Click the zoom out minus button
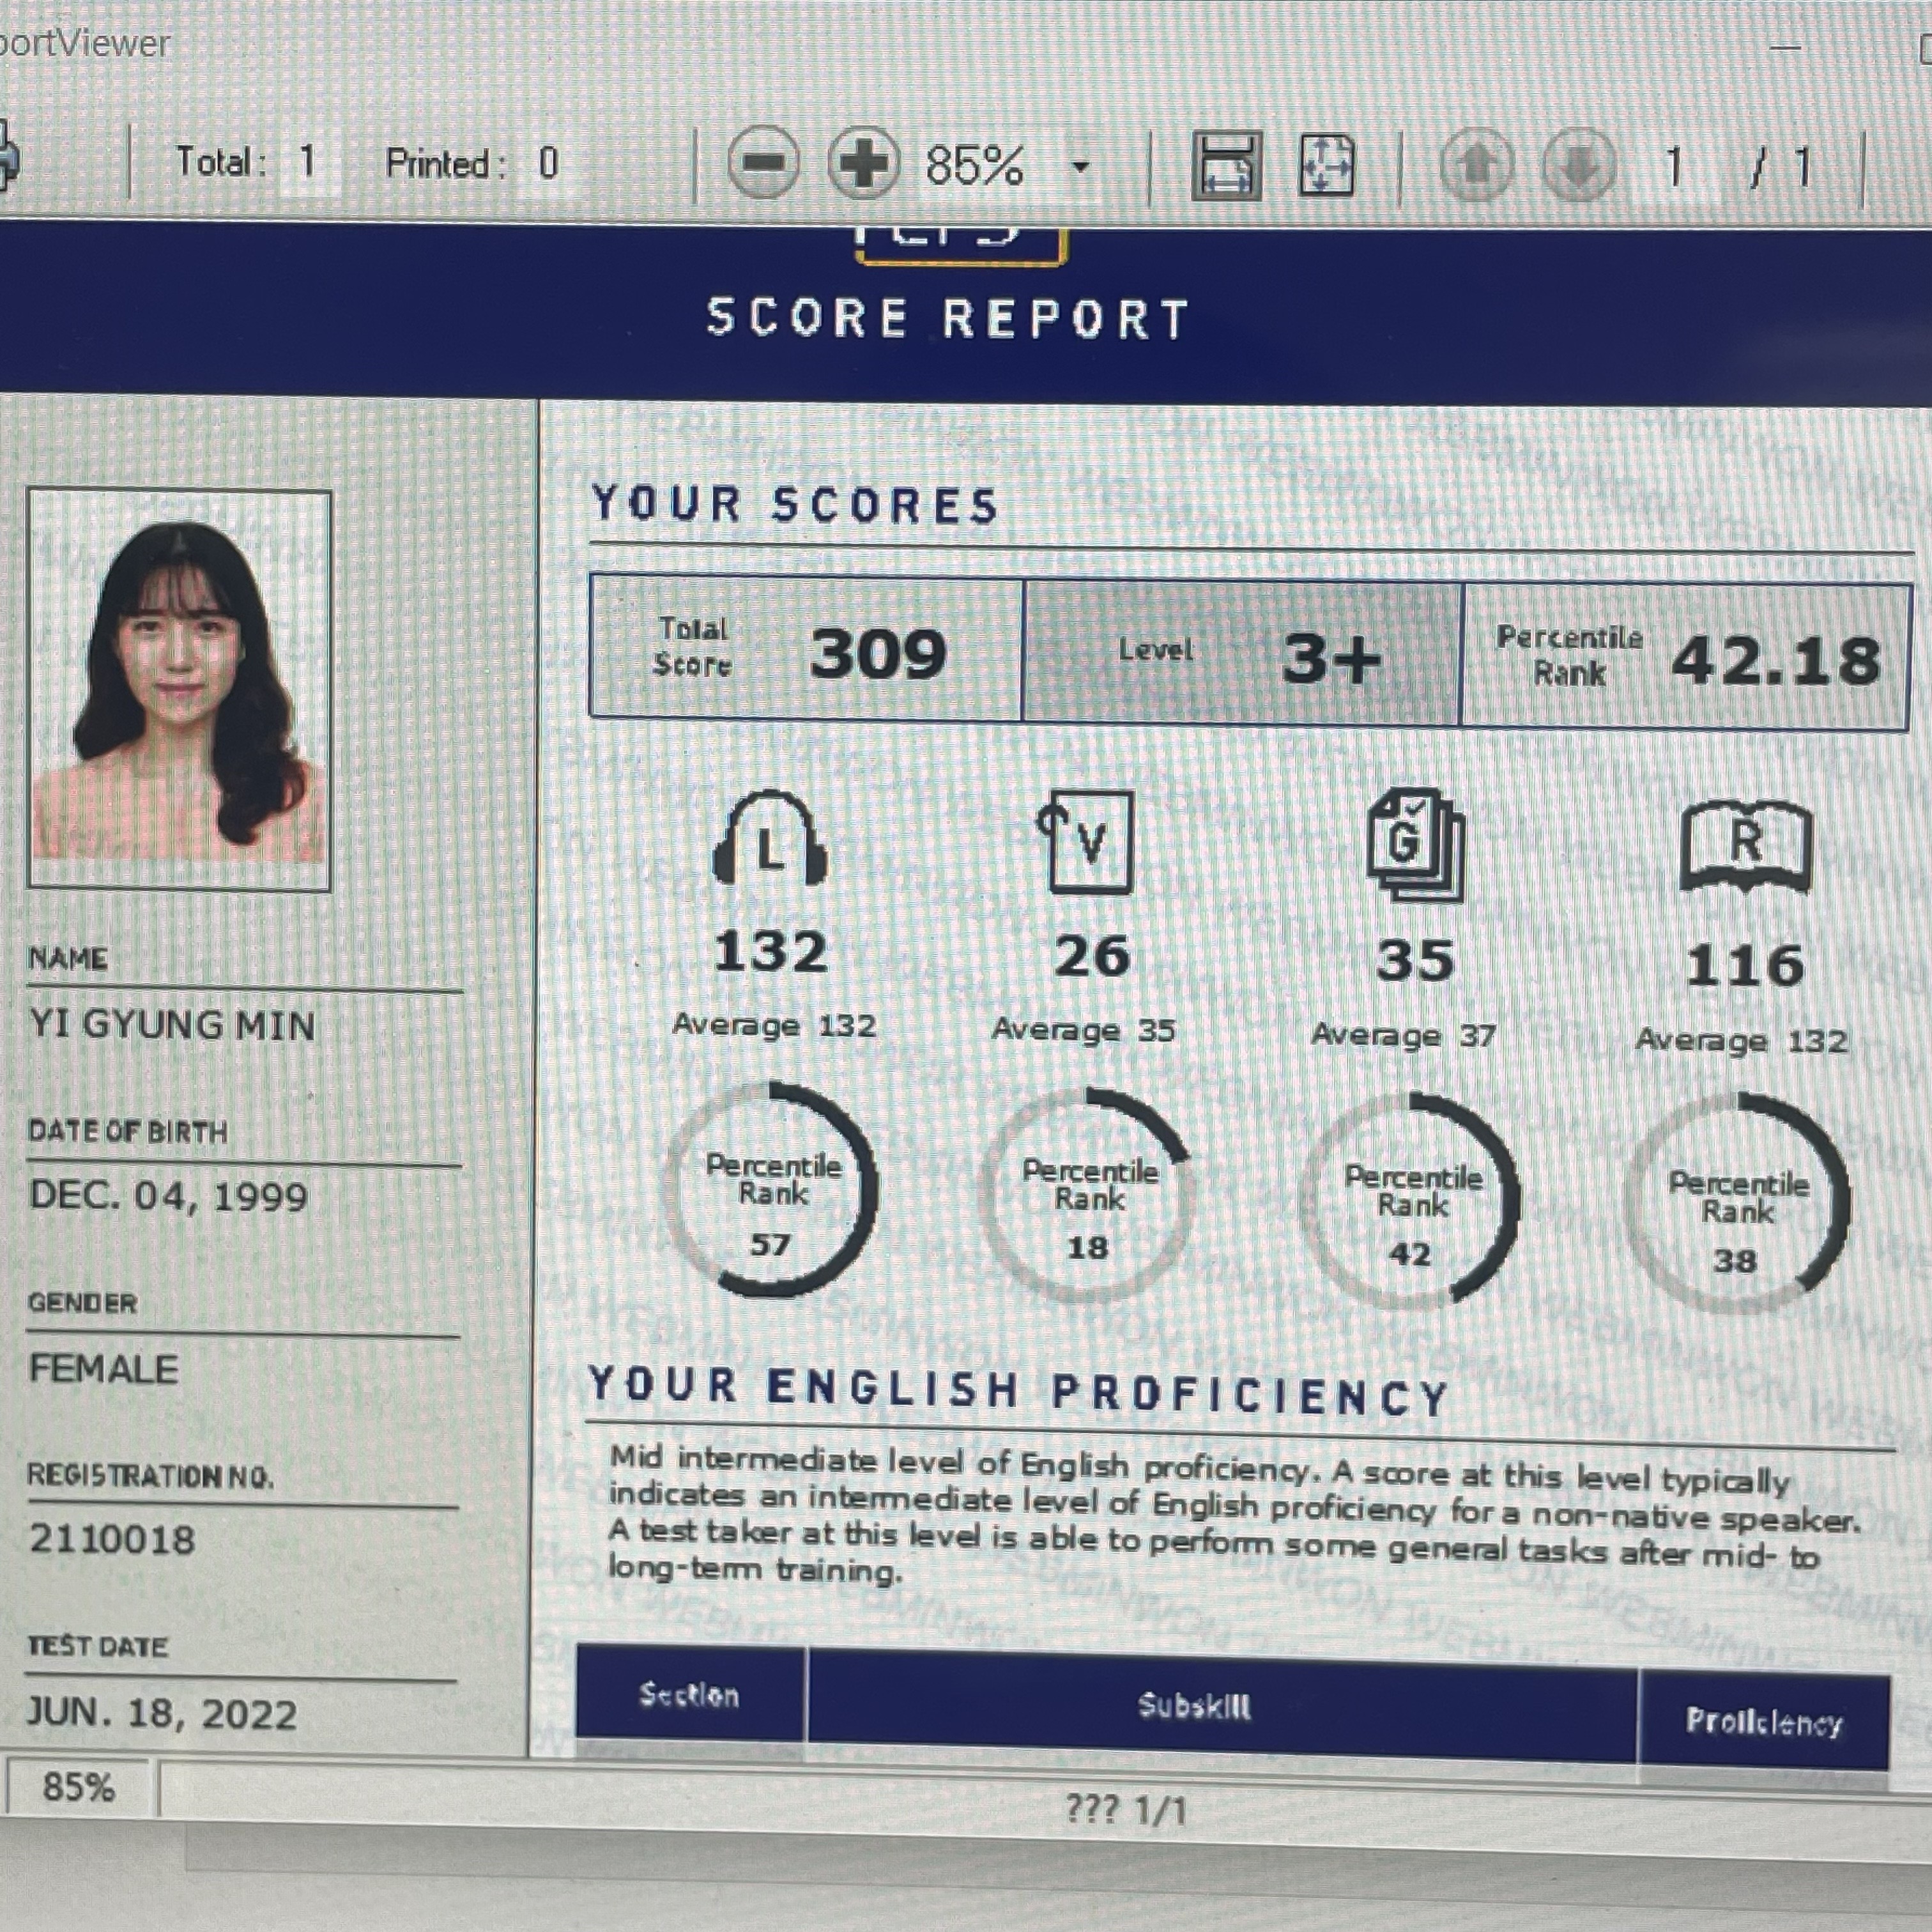This screenshot has height=1932, width=1932. tap(763, 162)
